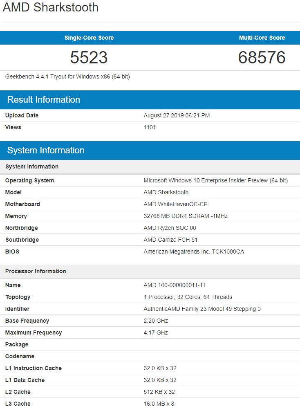The height and width of the screenshot is (411, 300).
Task: Click the Result Information section header
Action: tap(43, 100)
